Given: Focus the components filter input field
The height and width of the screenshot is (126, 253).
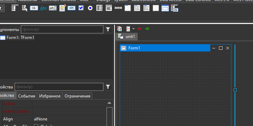Looking at the screenshot, I should [x=62, y=30].
